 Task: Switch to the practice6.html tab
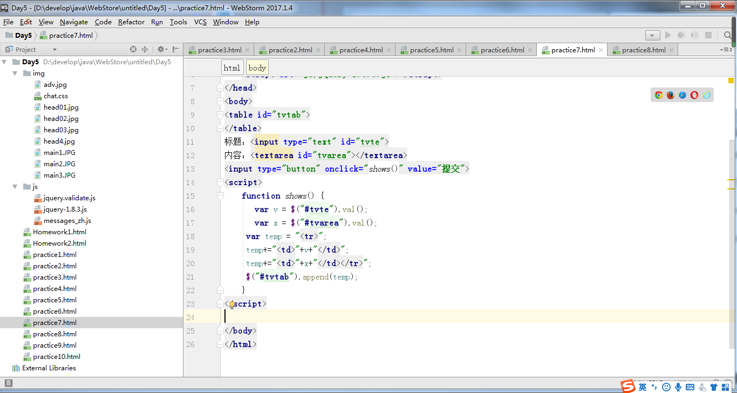pyautogui.click(x=502, y=50)
